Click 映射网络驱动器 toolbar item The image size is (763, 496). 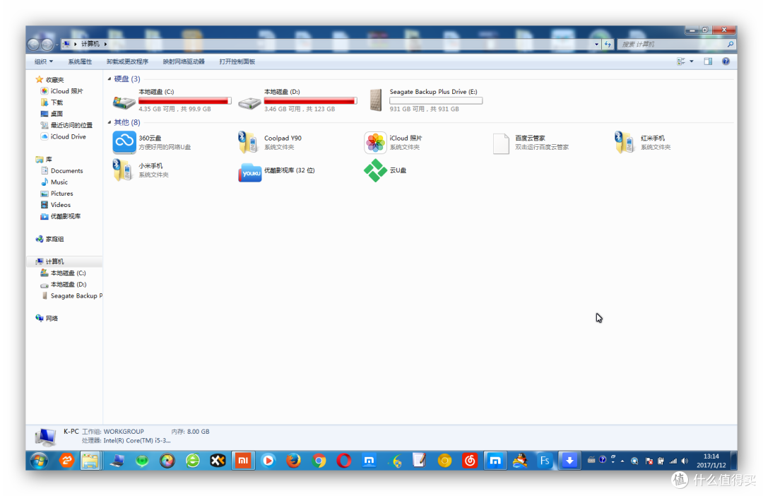coord(184,61)
